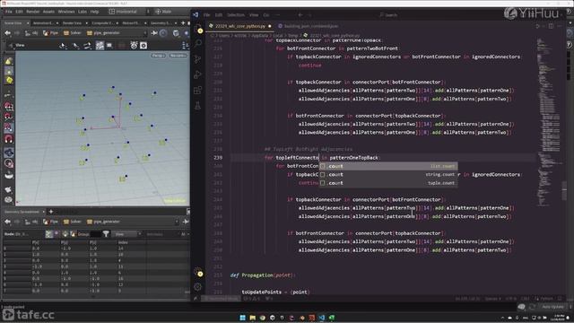
Task: Open Houdini Horizontal desktop dropdown
Action: 128,12
